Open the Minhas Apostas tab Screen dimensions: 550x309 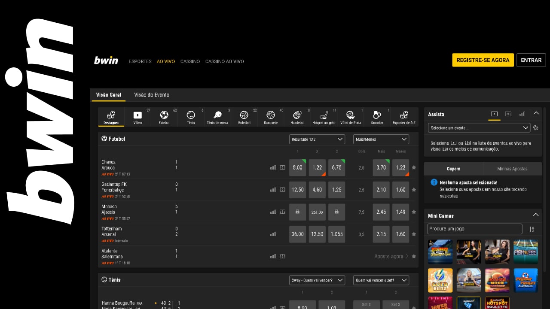pos(512,169)
